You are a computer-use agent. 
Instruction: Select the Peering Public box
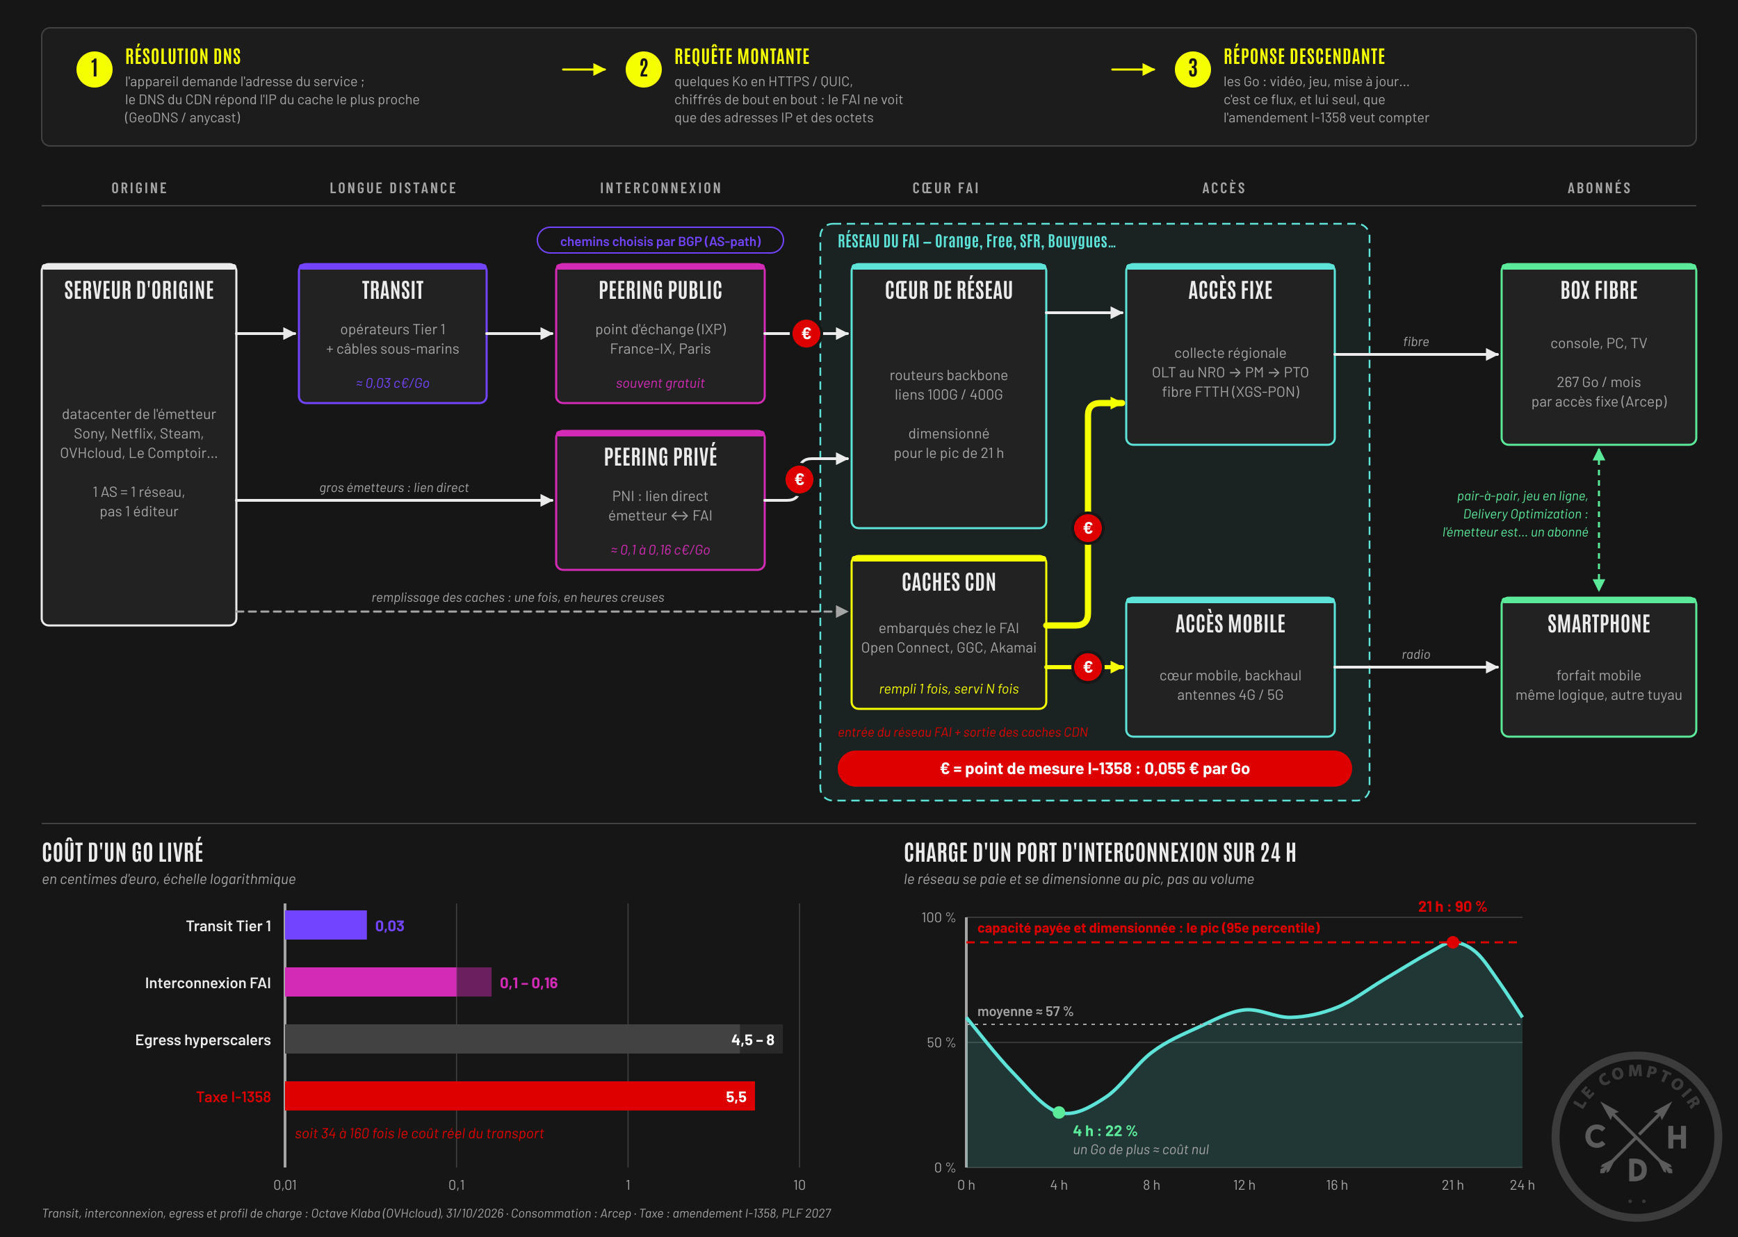(x=660, y=334)
